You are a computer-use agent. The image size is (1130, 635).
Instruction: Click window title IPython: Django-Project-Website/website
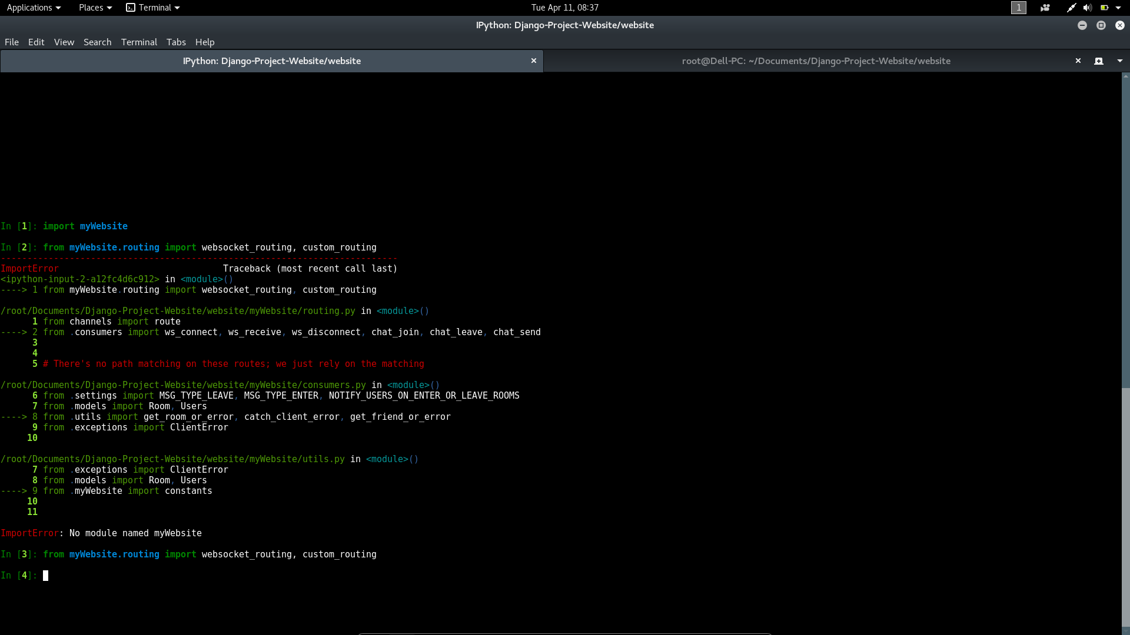(564, 25)
